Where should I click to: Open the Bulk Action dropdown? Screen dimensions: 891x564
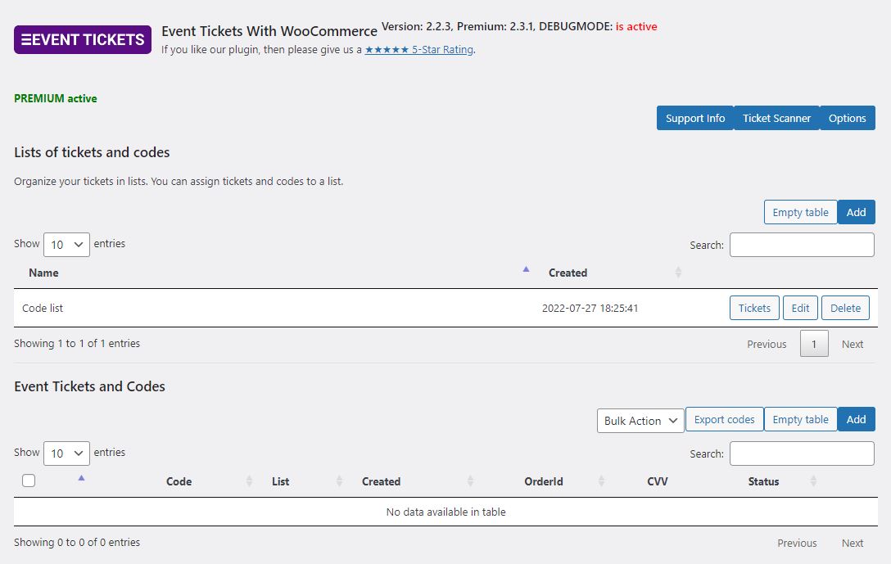point(640,421)
